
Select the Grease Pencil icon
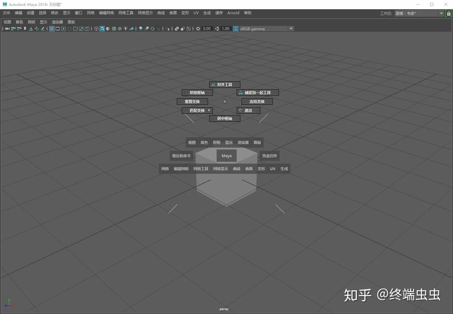pyautogui.click(x=42, y=29)
